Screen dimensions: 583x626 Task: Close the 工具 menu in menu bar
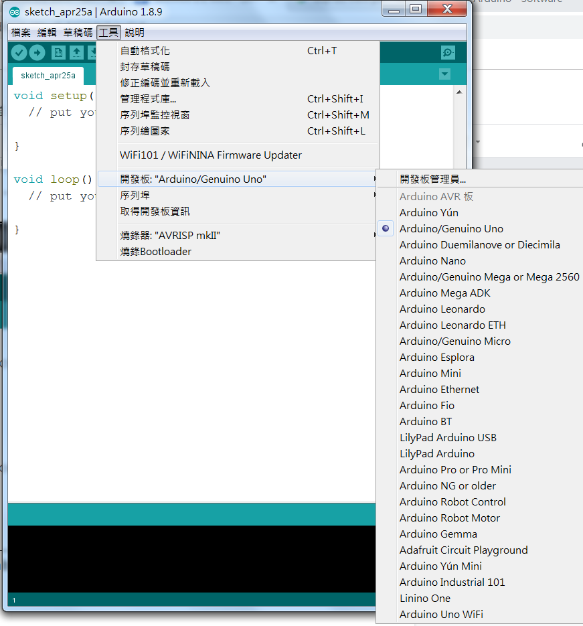(x=108, y=32)
